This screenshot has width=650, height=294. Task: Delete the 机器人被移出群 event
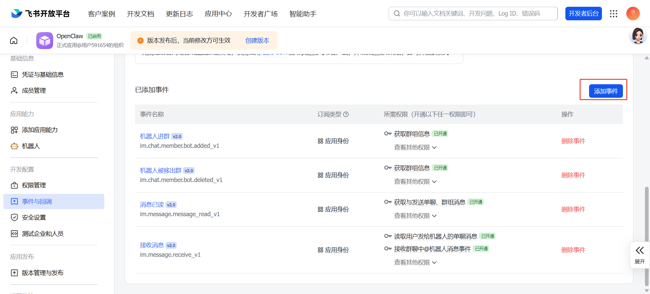coord(573,175)
